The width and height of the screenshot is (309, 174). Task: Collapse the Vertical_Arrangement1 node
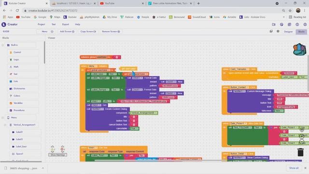5,125
